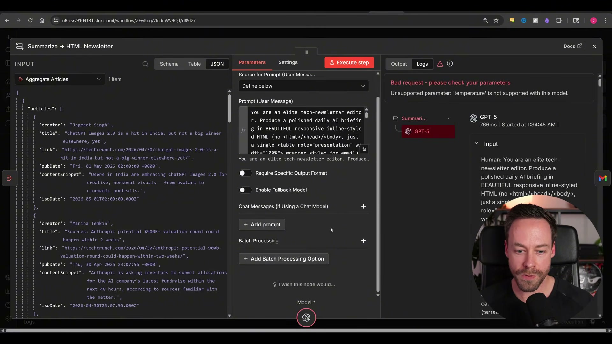Click the output panel scrollbar thumb

point(600,82)
